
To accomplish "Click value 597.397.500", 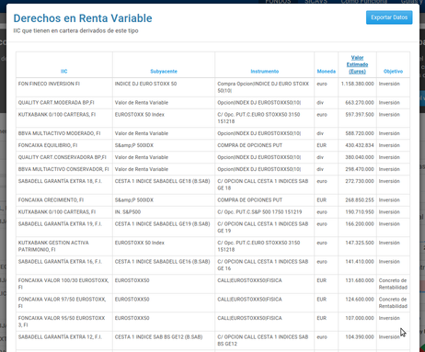I will (360, 115).
